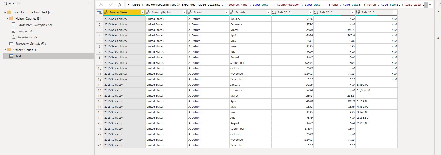Collapse the Helper Queries folder
The image size is (441, 155).
7,19
